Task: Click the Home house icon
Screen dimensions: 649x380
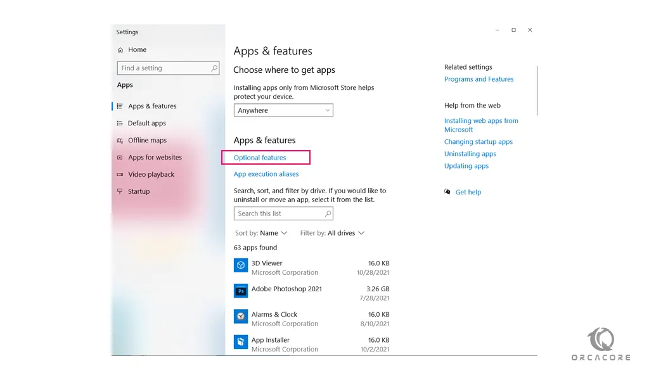Action: (x=120, y=50)
